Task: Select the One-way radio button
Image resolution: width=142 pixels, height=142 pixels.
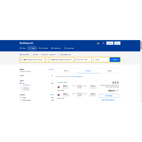Action: tap(31, 55)
